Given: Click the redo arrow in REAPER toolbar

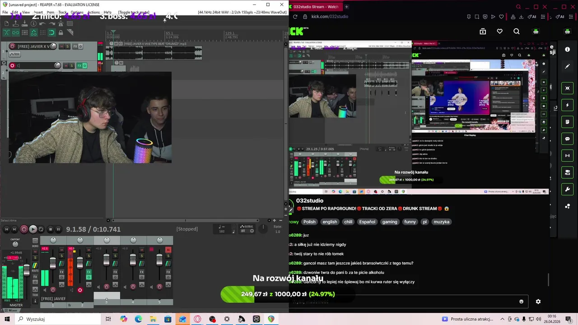Looking at the screenshot, I should coord(52,23).
